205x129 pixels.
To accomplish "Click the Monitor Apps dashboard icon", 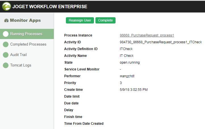I will coord(6,20).
